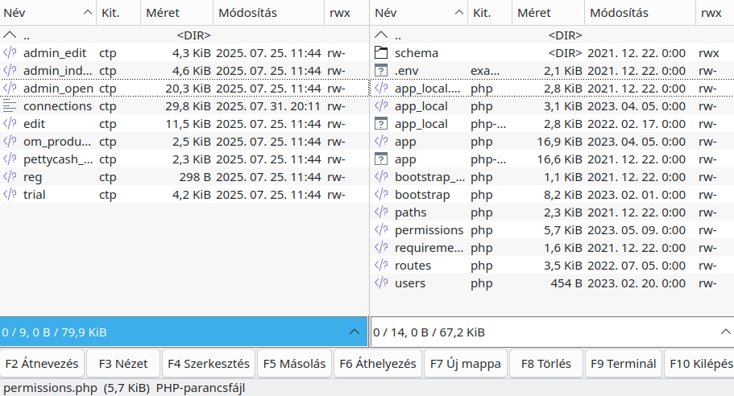Expand left panel status bar chevron
Screen dimensions: 734x396
(355, 332)
